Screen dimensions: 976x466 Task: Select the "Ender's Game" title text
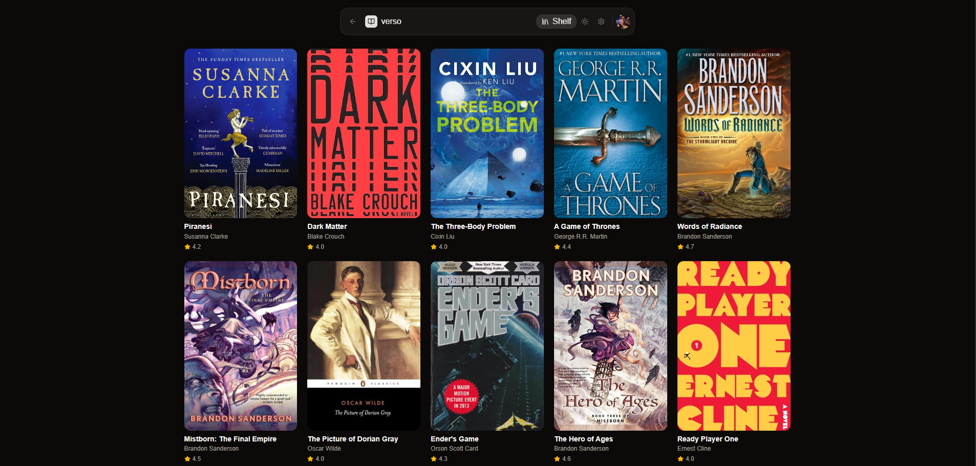455,439
